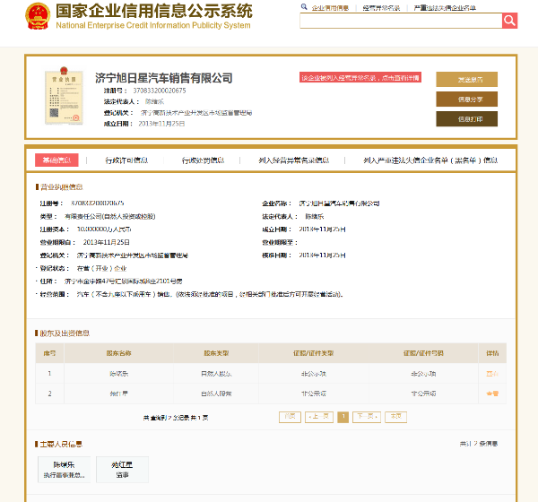
Task: Click shareholder name cell in row 1
Action: point(118,374)
